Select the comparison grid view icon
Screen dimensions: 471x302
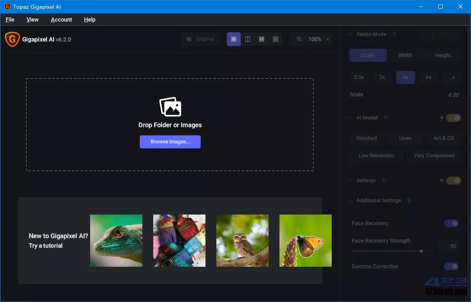[276, 39]
